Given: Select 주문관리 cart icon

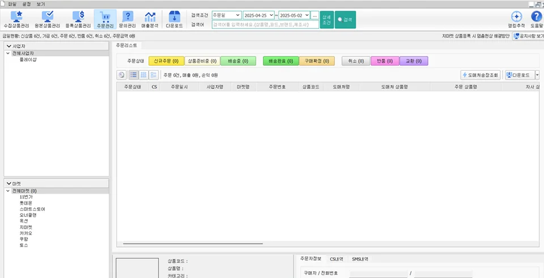Looking at the screenshot, I should [105, 19].
